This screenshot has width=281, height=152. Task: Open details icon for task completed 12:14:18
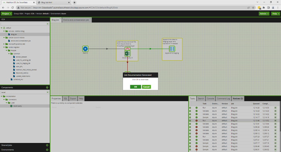pos(275,117)
